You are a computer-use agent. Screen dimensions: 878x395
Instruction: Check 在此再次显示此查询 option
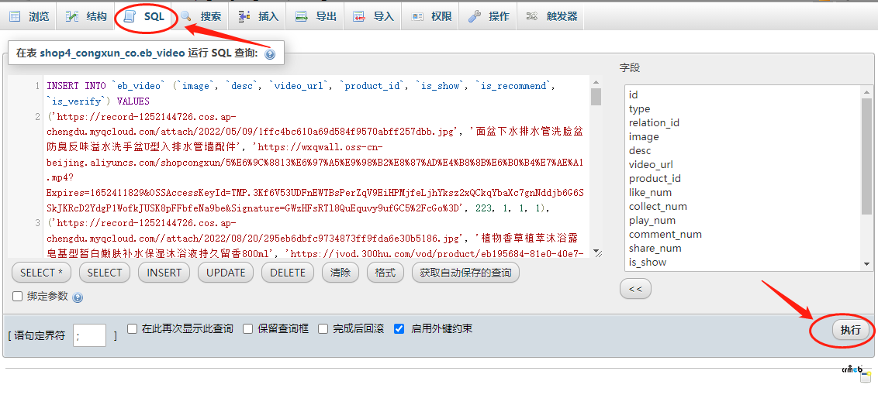(132, 328)
